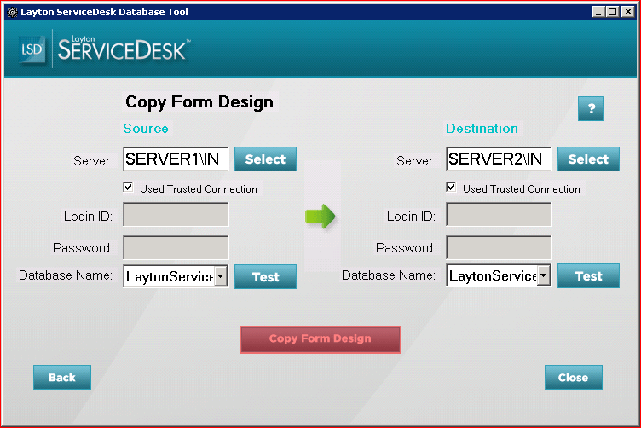This screenshot has height=428, width=641.
Task: Minimize the Layton ServiceDesk Database Tool window
Action: click(x=598, y=12)
